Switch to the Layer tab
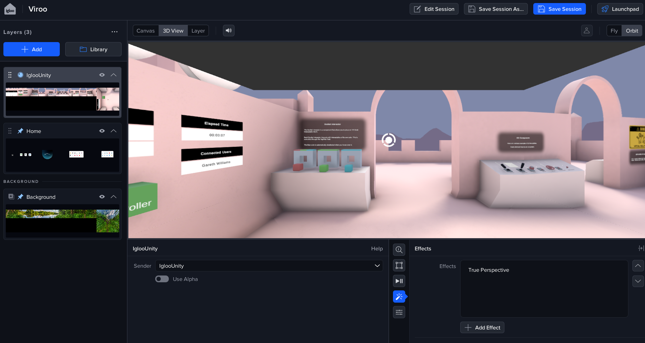 (198, 31)
